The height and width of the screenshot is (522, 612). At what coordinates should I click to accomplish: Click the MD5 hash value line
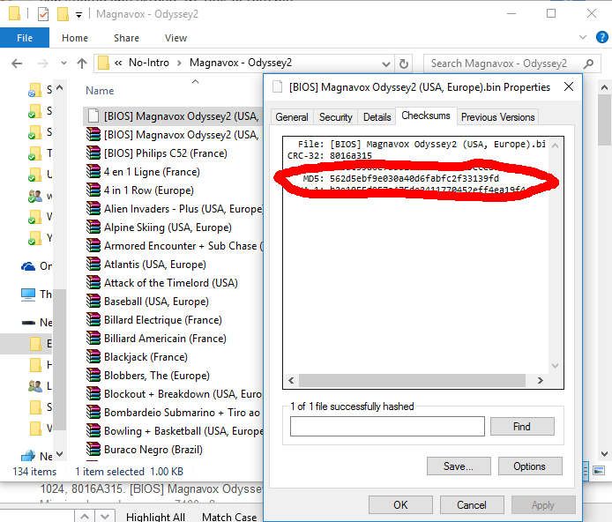(x=401, y=179)
